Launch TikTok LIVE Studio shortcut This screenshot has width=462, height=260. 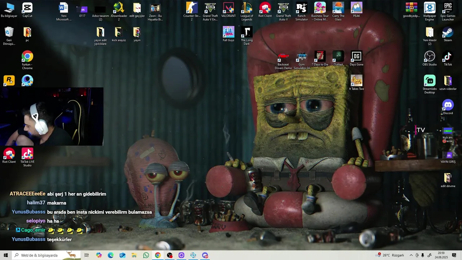(x=27, y=157)
